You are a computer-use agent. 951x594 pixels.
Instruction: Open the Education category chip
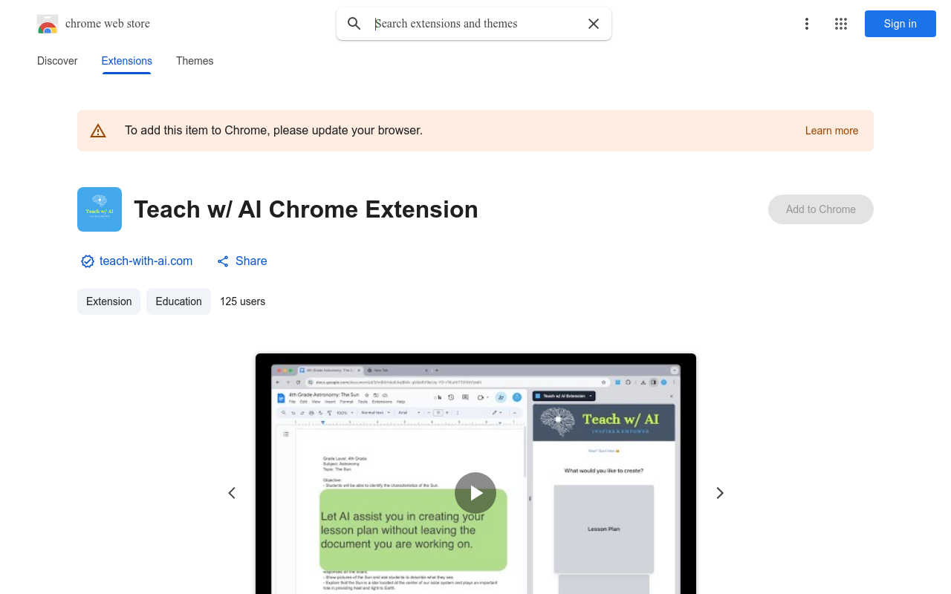[x=178, y=301]
